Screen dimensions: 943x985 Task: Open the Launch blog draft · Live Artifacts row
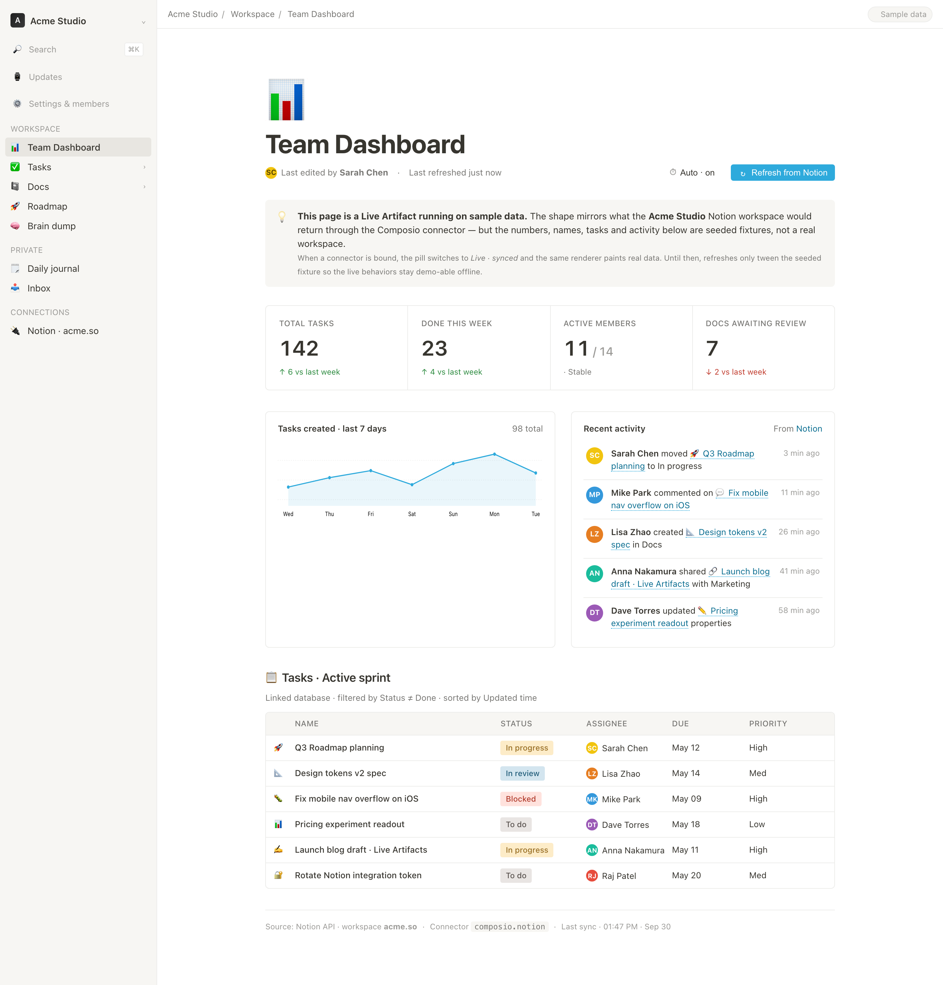[550, 850]
